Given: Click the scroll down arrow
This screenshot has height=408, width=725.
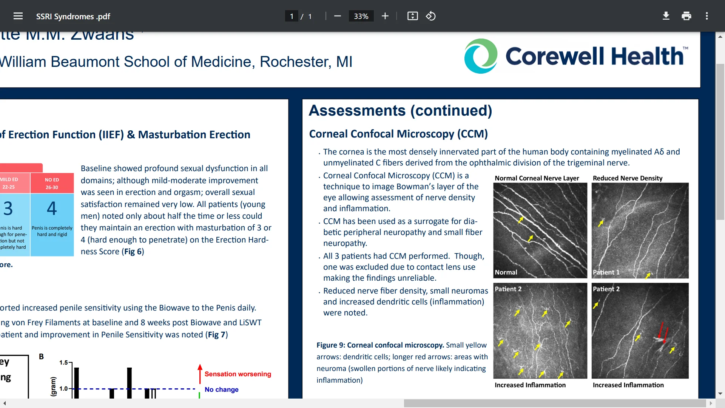Looking at the screenshot, I should pyautogui.click(x=720, y=394).
